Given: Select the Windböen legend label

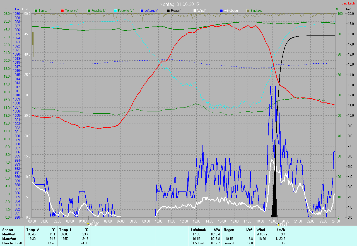Looking at the screenshot, I should click(x=231, y=11).
